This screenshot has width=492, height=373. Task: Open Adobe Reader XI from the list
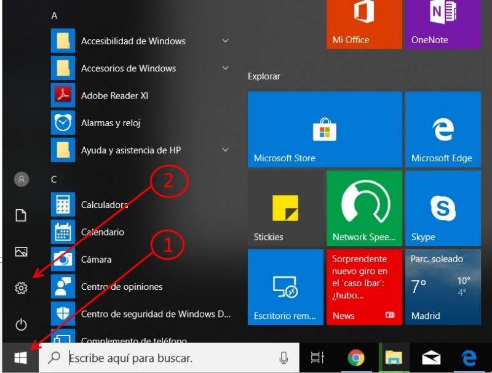(141, 95)
